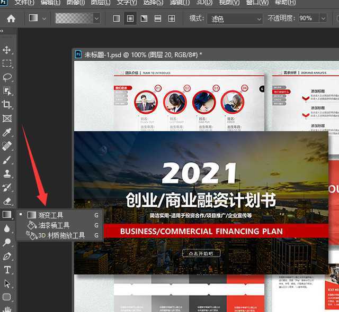
Task: Open the 窗口(W) menu
Action: click(257, 3)
